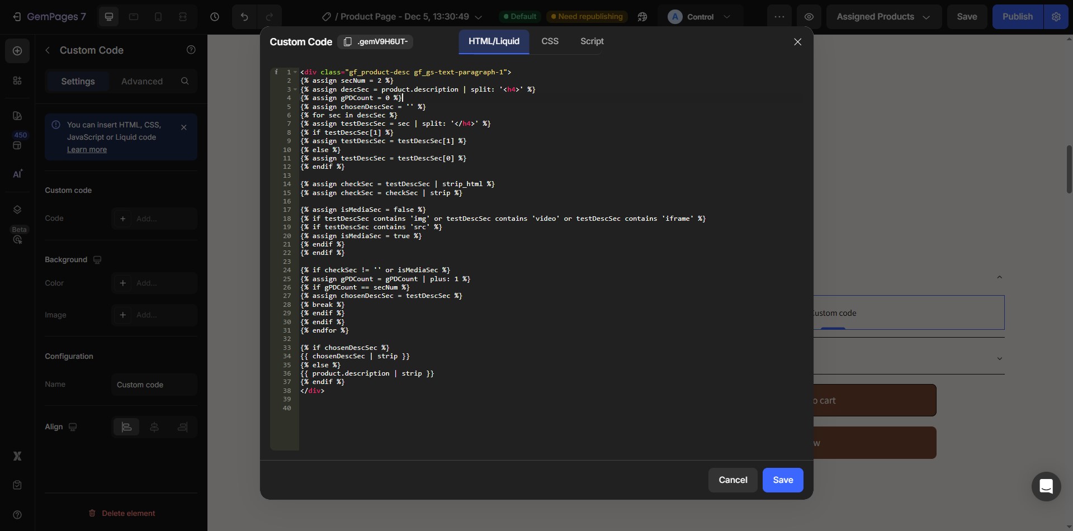This screenshot has height=531, width=1073.
Task: Click the undo arrow in the top bar
Action: pyautogui.click(x=244, y=17)
